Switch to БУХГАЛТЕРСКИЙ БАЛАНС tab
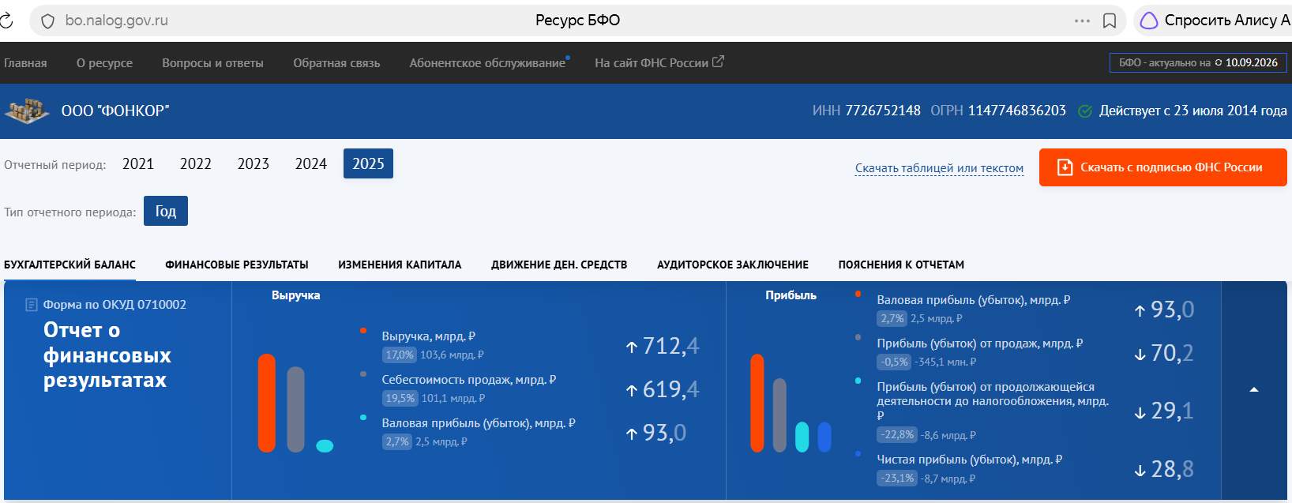Image resolution: width=1292 pixels, height=503 pixels. click(x=69, y=265)
